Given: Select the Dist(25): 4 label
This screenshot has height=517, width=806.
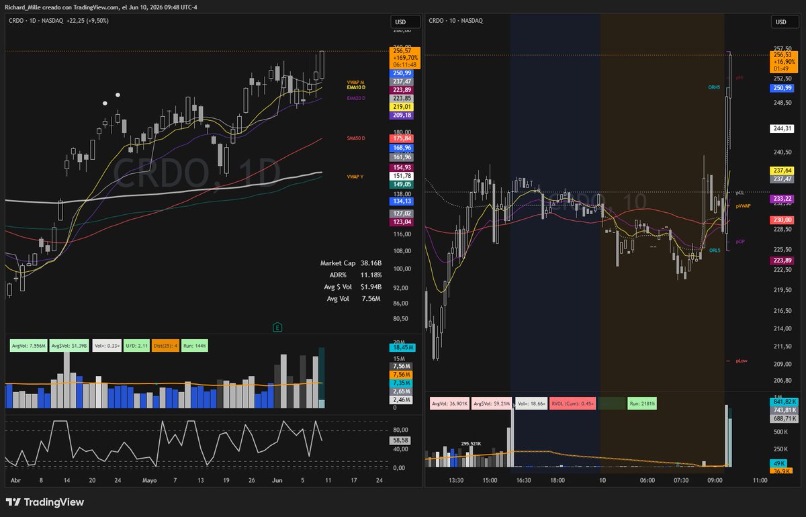Looking at the screenshot, I should (x=165, y=345).
